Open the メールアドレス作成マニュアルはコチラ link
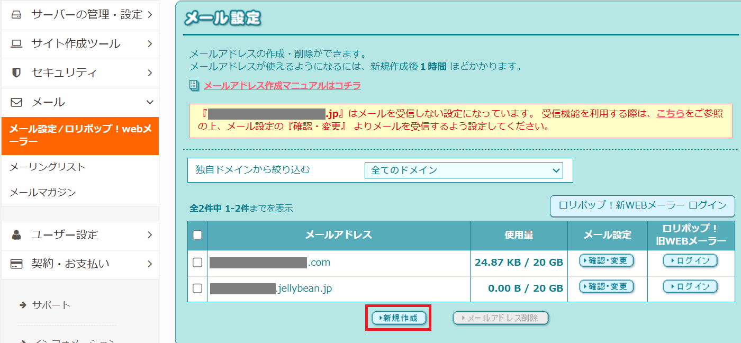Image resolution: width=741 pixels, height=343 pixels. (x=282, y=86)
